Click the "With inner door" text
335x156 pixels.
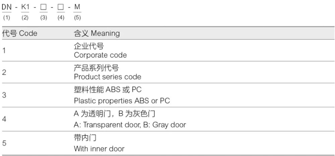pyautogui.click(x=99, y=149)
